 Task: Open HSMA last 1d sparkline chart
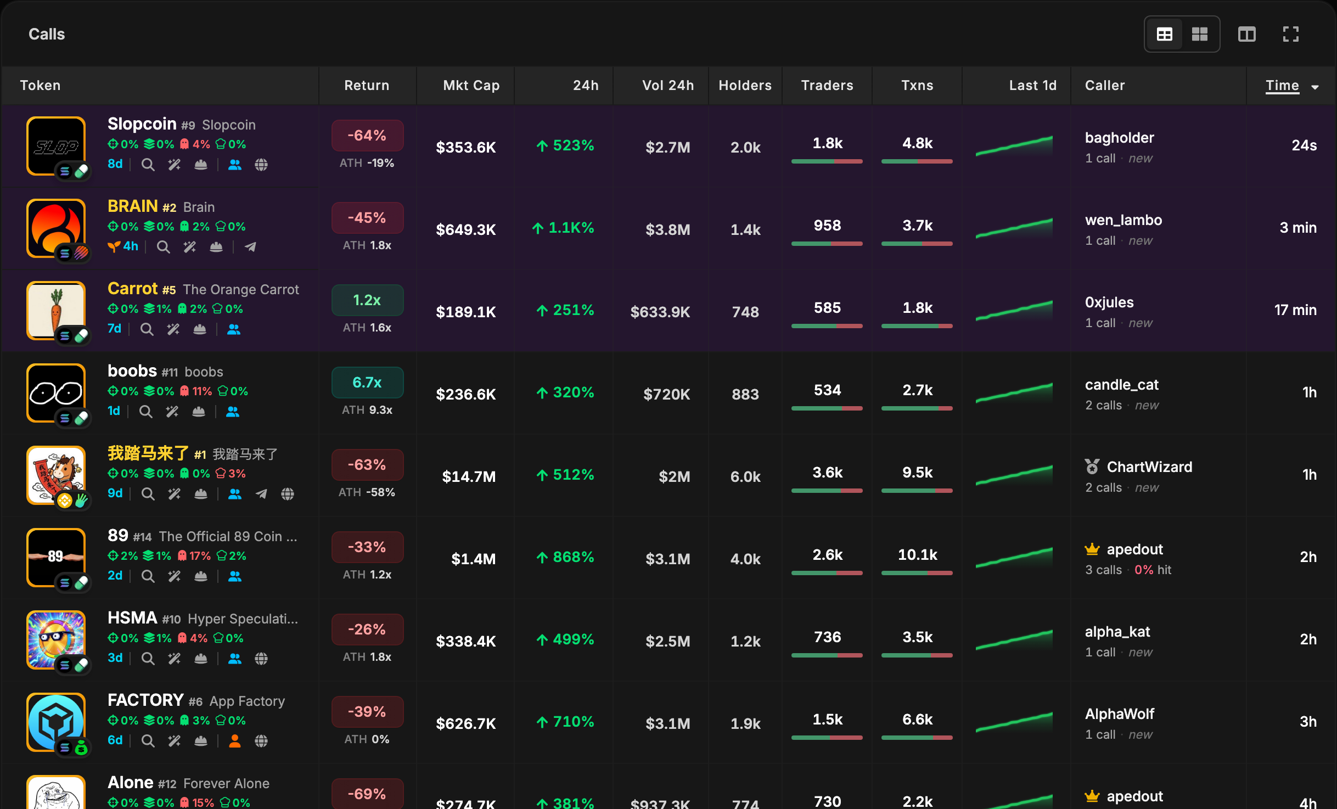coord(1014,640)
